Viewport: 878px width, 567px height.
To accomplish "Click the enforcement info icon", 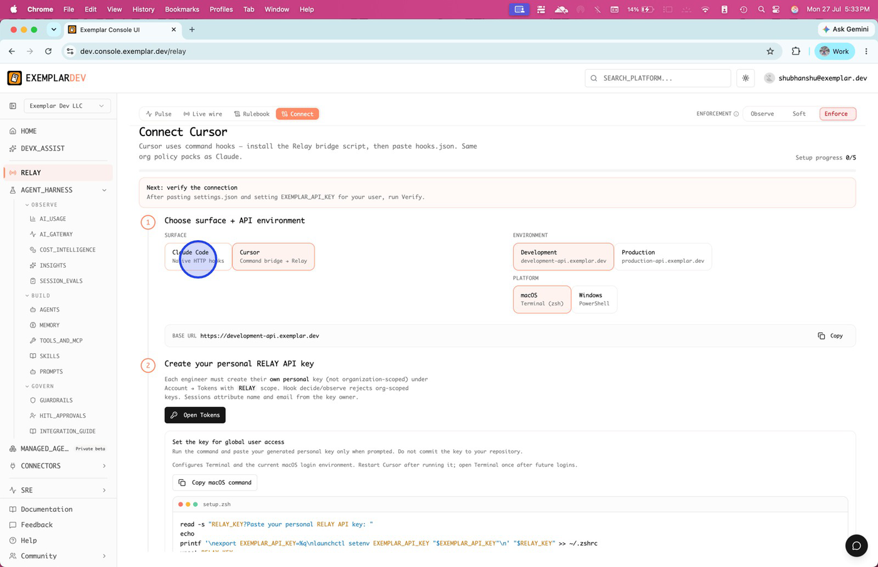I will pyautogui.click(x=736, y=114).
